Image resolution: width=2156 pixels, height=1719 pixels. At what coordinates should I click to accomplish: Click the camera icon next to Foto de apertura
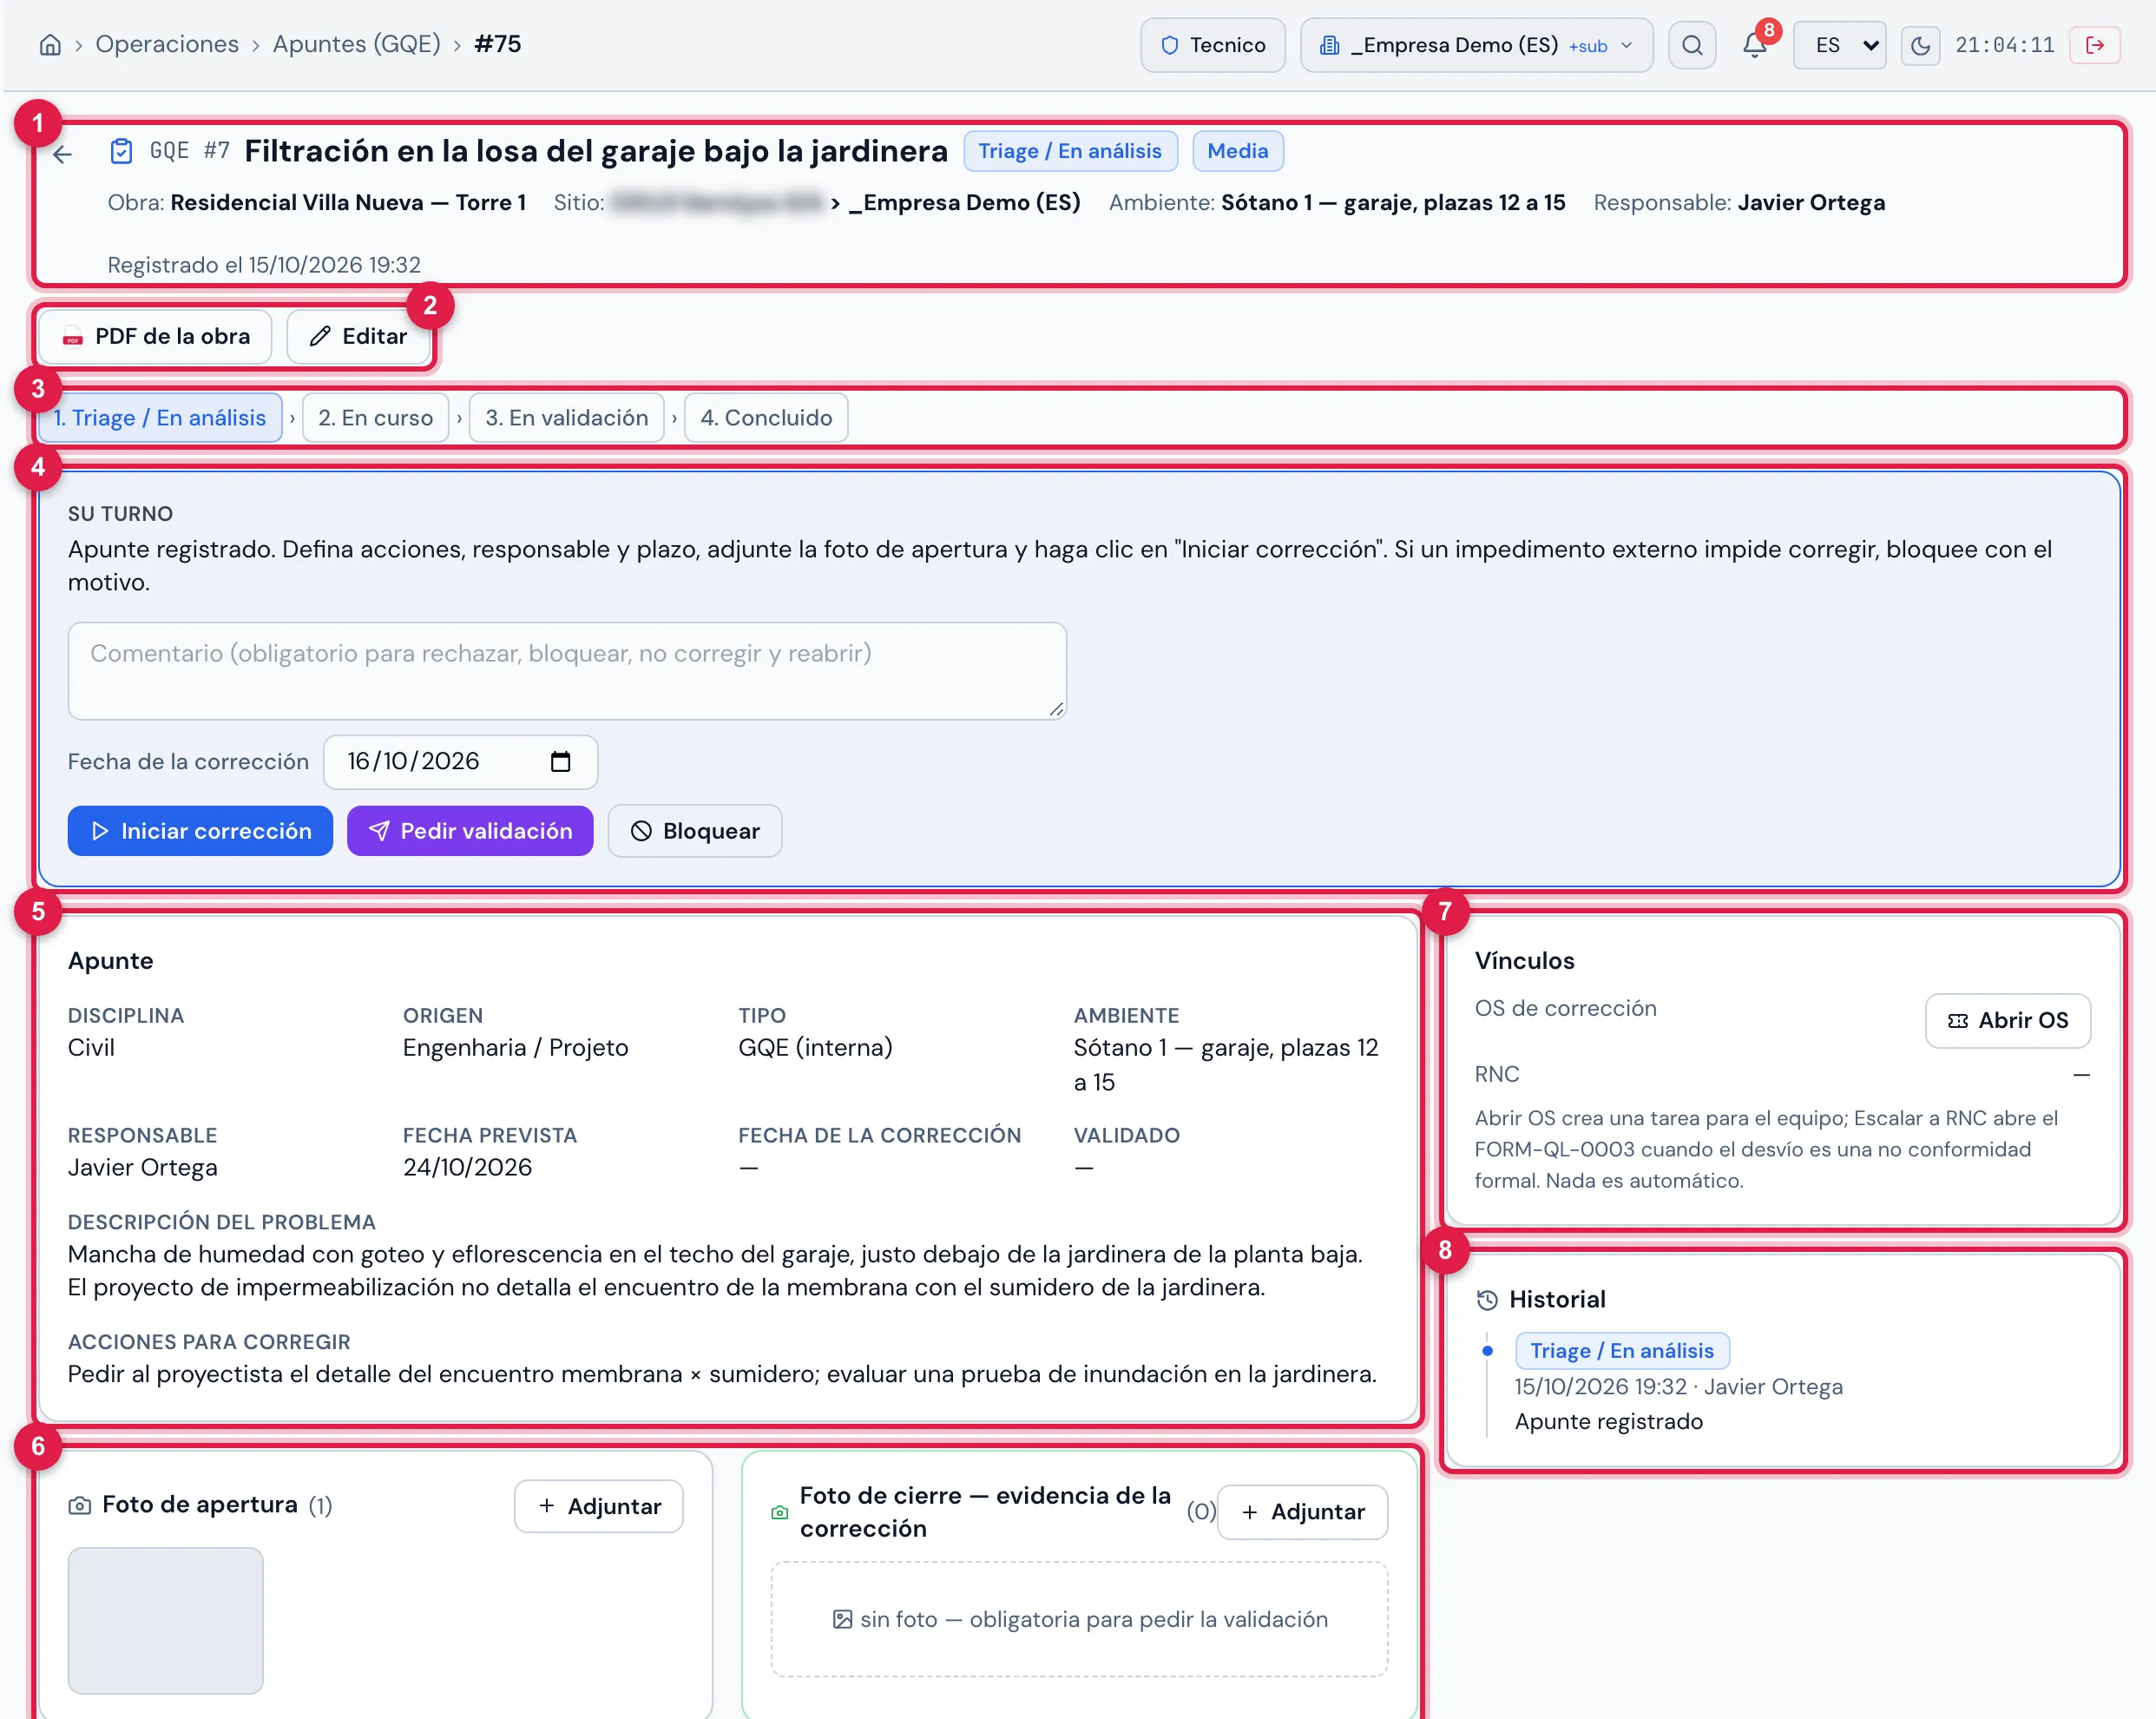pyautogui.click(x=79, y=1506)
